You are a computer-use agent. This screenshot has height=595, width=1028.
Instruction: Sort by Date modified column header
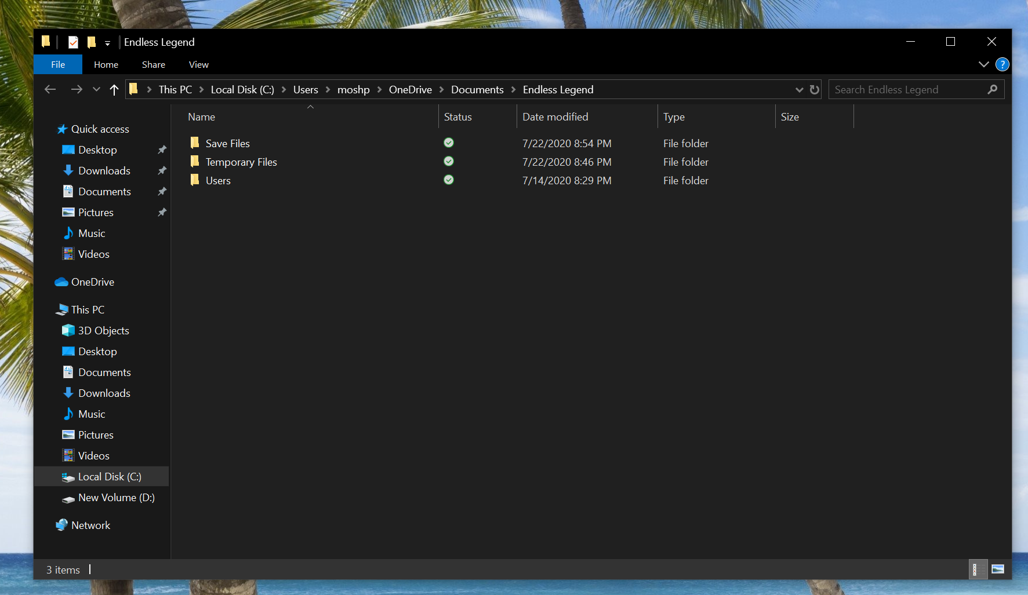(587, 116)
